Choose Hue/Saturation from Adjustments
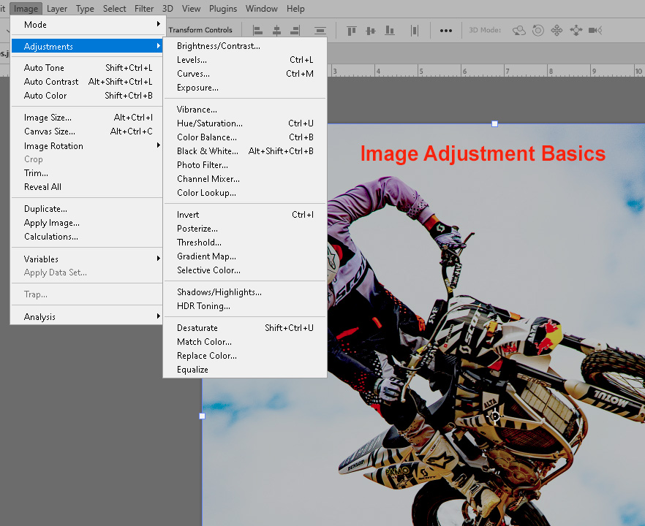Viewport: 645px width, 526px height. coord(209,123)
